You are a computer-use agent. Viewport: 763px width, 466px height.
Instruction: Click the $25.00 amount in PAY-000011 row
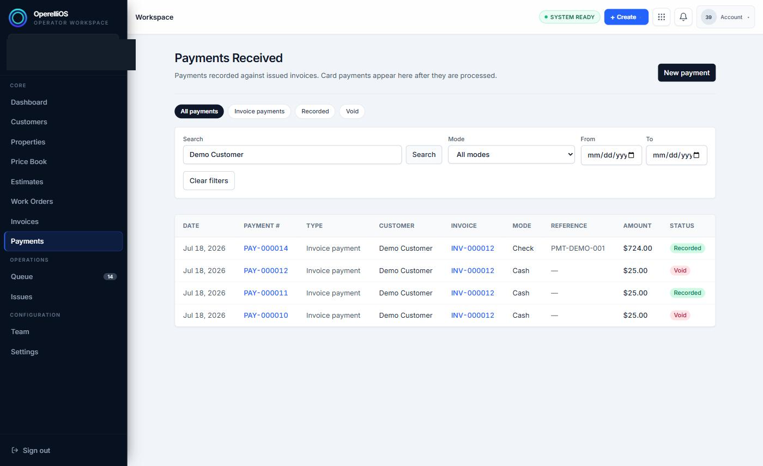pyautogui.click(x=635, y=293)
